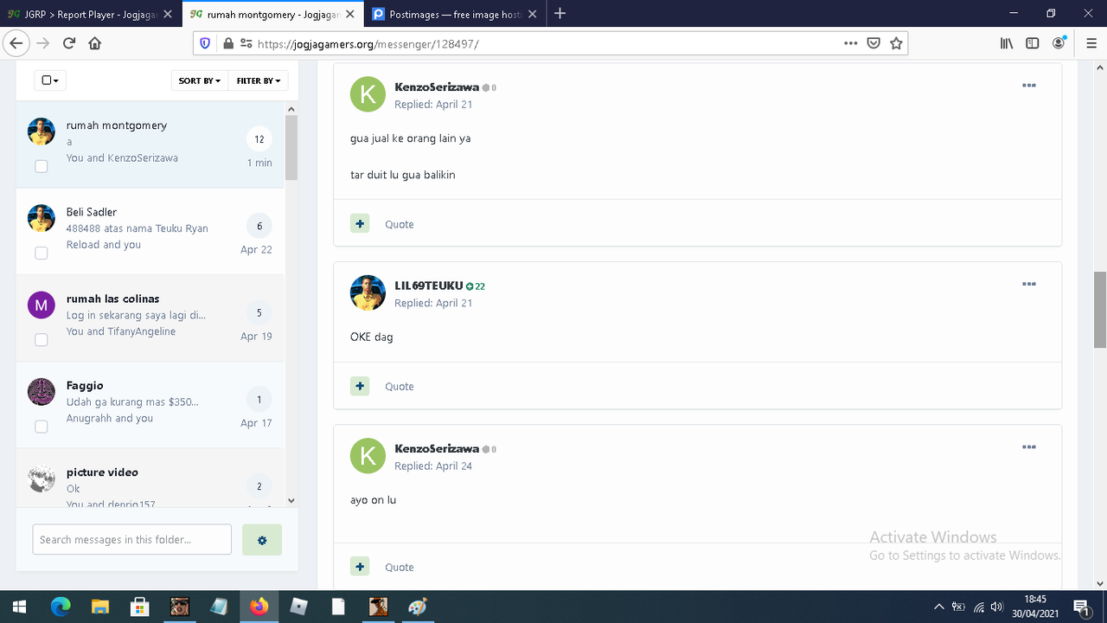Click the main page vertical scrollbar thumb
Viewport: 1107px width, 623px height.
click(x=1100, y=309)
